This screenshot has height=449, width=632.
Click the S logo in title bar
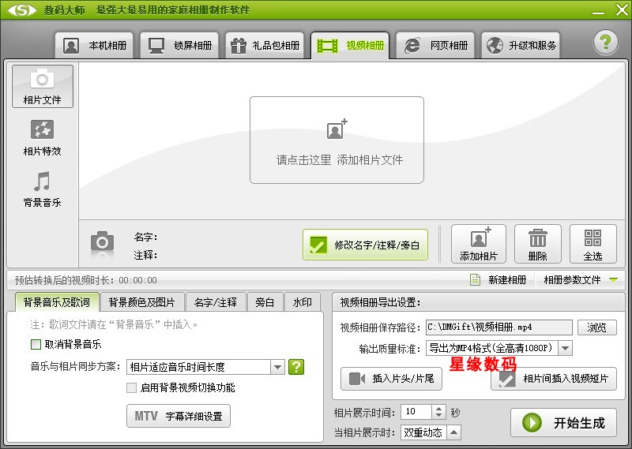[22, 9]
